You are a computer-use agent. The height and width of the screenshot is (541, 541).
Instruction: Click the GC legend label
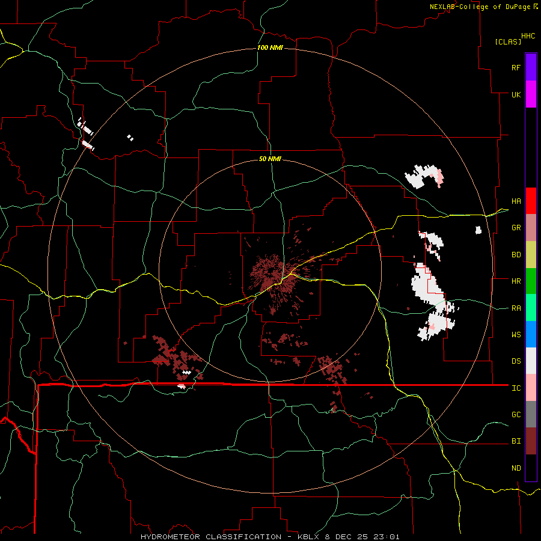tap(516, 415)
